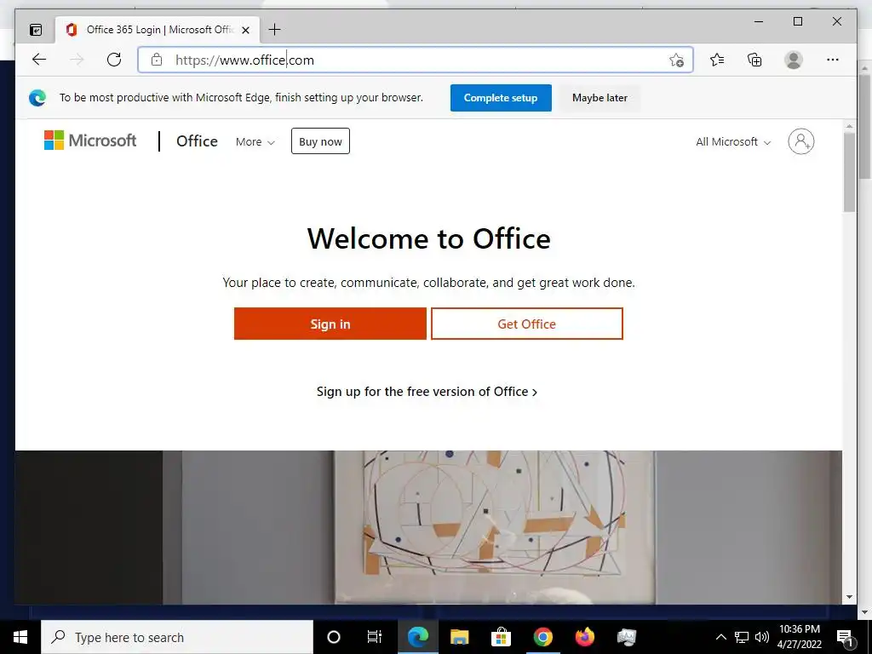The image size is (872, 654).
Task: Open Sign up for the free version link
Action: pyautogui.click(x=427, y=392)
